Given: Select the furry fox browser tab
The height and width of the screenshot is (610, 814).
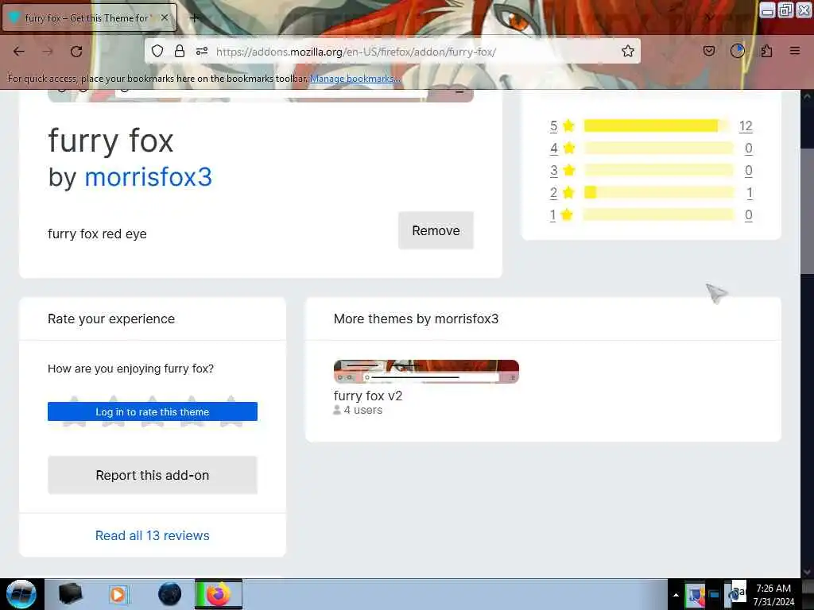Looking at the screenshot, I should tap(89, 17).
